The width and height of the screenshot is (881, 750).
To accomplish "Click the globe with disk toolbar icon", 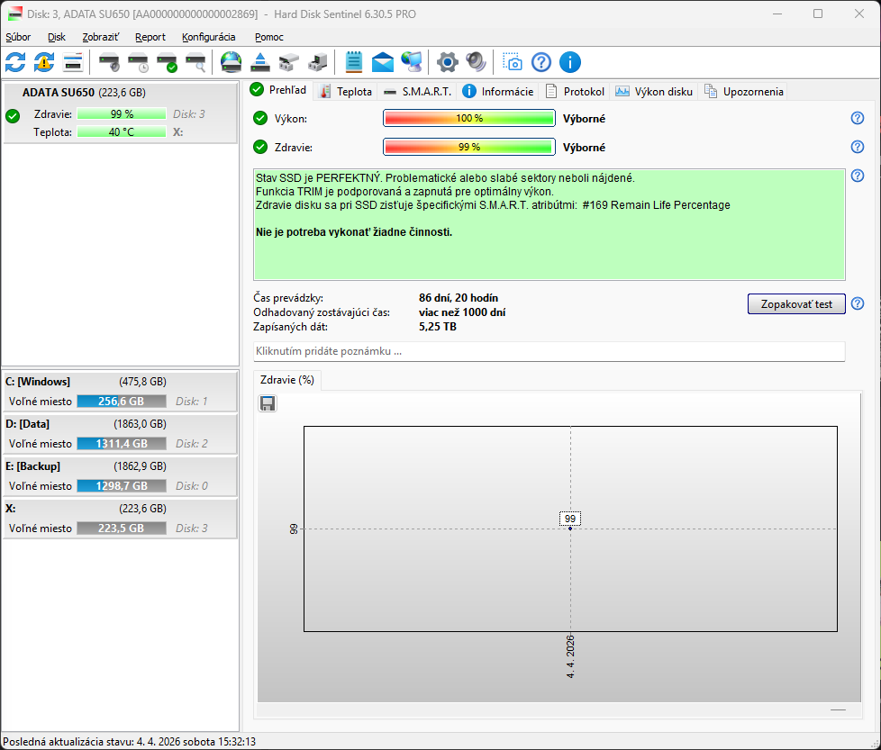I will coord(231,62).
